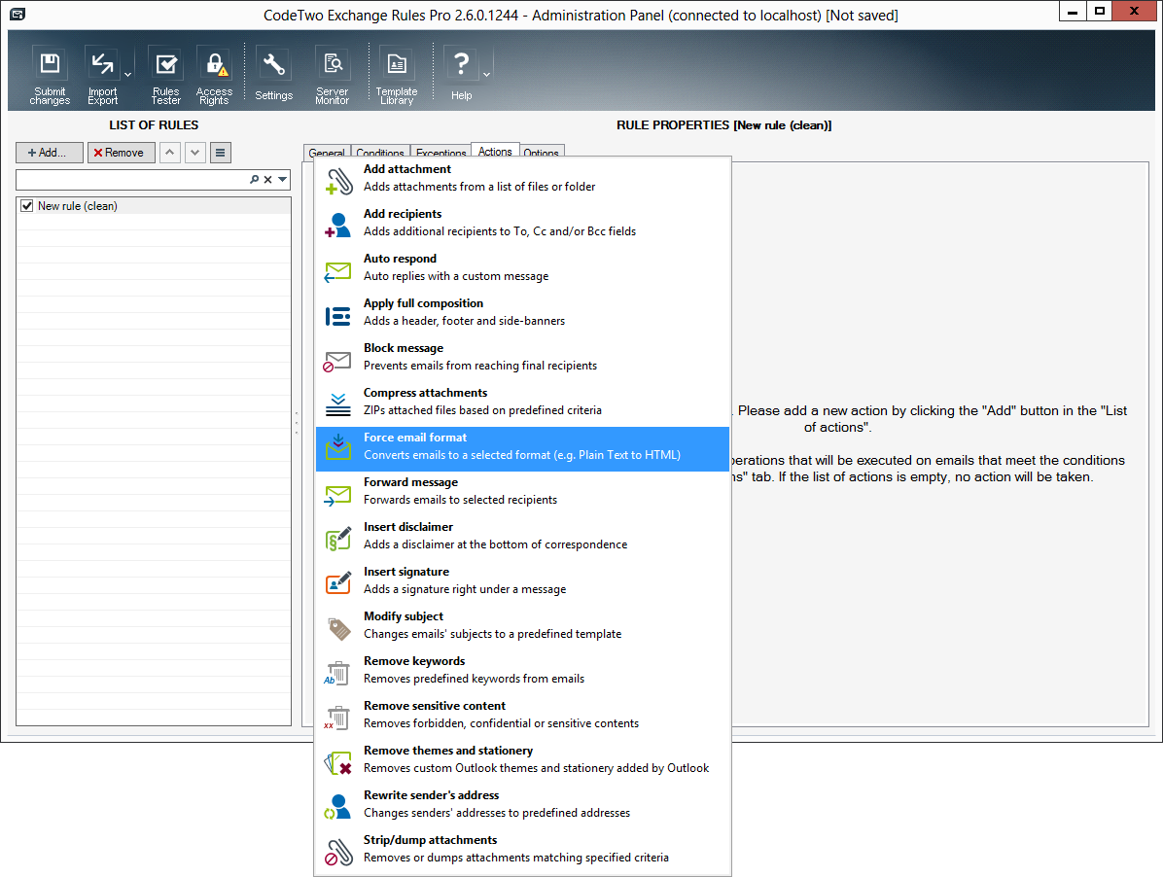The height and width of the screenshot is (877, 1163).
Task: Click the application icon in title bar
Action: [x=18, y=14]
